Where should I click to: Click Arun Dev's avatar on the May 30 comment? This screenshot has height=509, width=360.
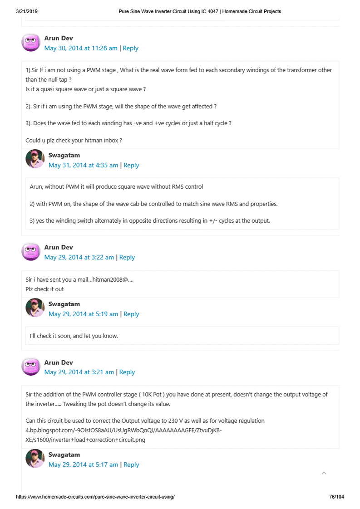[x=31, y=43]
